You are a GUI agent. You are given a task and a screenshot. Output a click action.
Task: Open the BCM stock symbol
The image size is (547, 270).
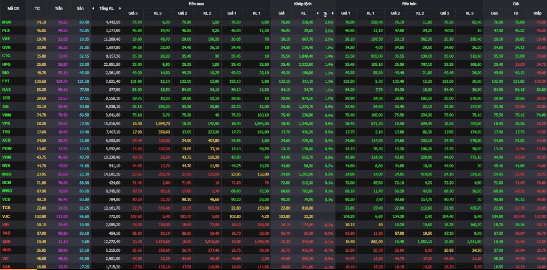[x=6, y=182]
